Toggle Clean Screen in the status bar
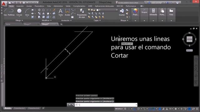Screen dimensions: 200x112 (193, 109)
